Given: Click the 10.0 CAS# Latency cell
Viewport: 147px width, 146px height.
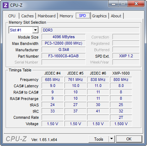Looking at the screenshot, I should click(x=75, y=86).
